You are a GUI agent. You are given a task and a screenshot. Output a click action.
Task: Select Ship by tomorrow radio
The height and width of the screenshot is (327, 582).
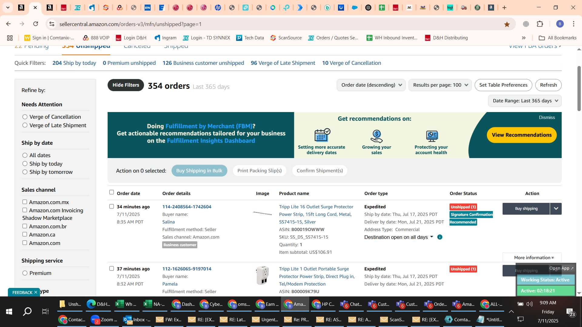pyautogui.click(x=25, y=172)
